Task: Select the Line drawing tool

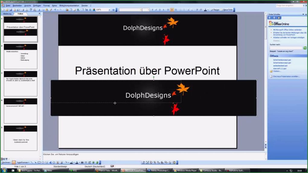Action: coord(32,162)
